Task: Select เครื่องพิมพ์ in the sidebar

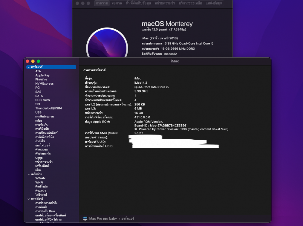Action: tap(42, 166)
